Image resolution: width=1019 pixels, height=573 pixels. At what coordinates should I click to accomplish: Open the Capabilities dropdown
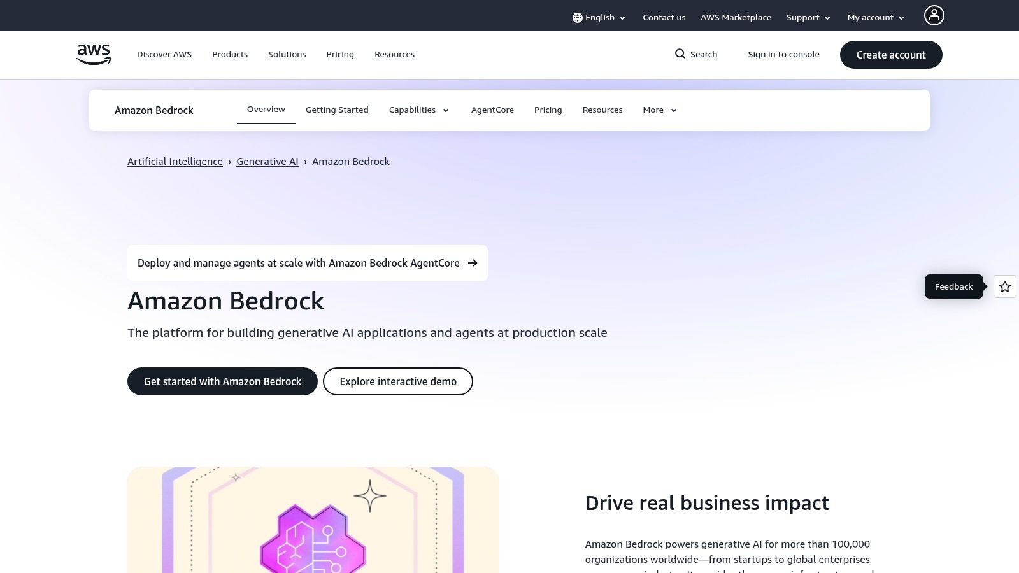tap(418, 110)
